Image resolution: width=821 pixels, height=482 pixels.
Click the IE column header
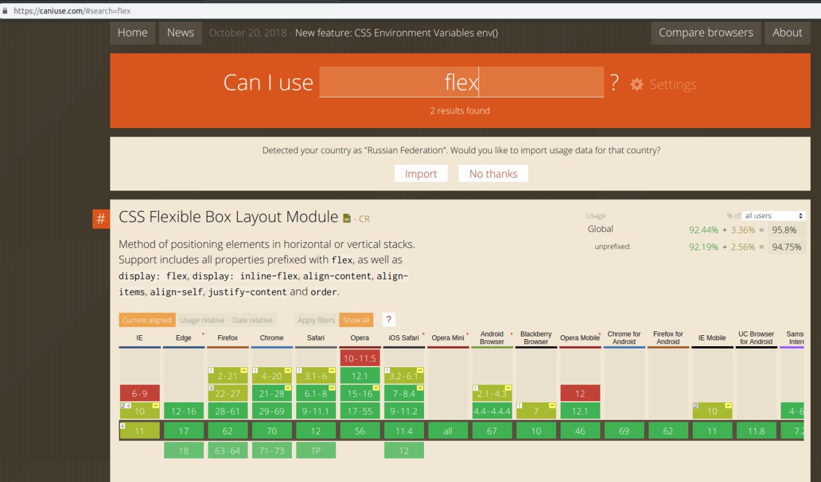click(x=139, y=338)
